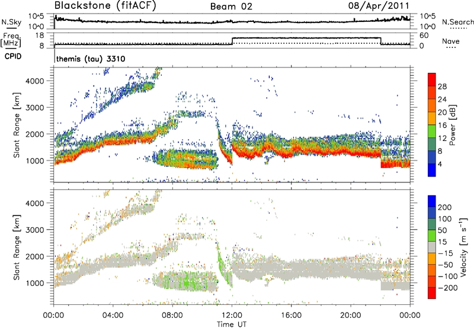The height and width of the screenshot is (328, 474).
Task: Click the "Nave" legend label
Action: 451,41
